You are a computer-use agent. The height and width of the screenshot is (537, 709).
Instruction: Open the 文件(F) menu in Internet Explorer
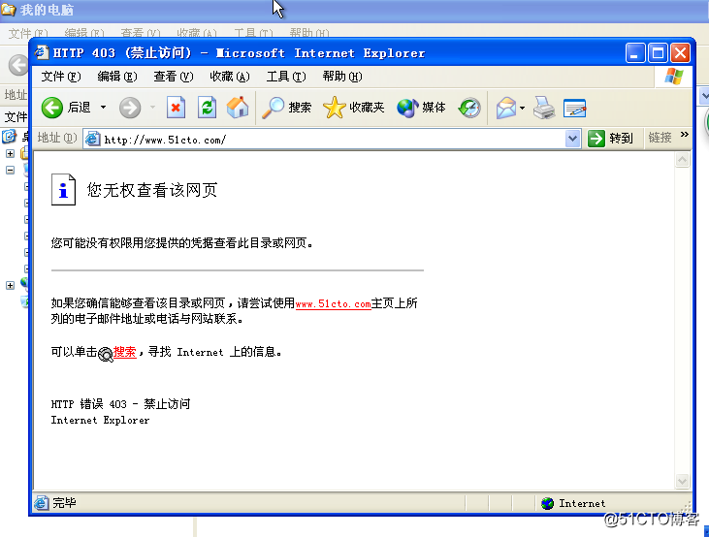coord(61,77)
